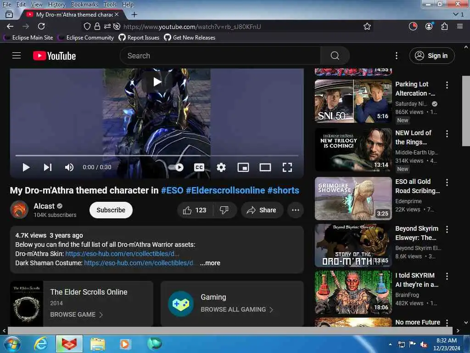Image resolution: width=470 pixels, height=353 pixels.
Task: Close the My Dro-m'Athra tab
Action: 117,14
